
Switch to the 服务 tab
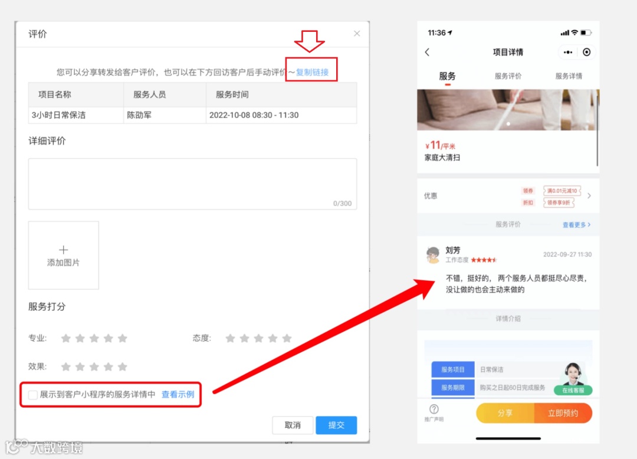coord(447,76)
